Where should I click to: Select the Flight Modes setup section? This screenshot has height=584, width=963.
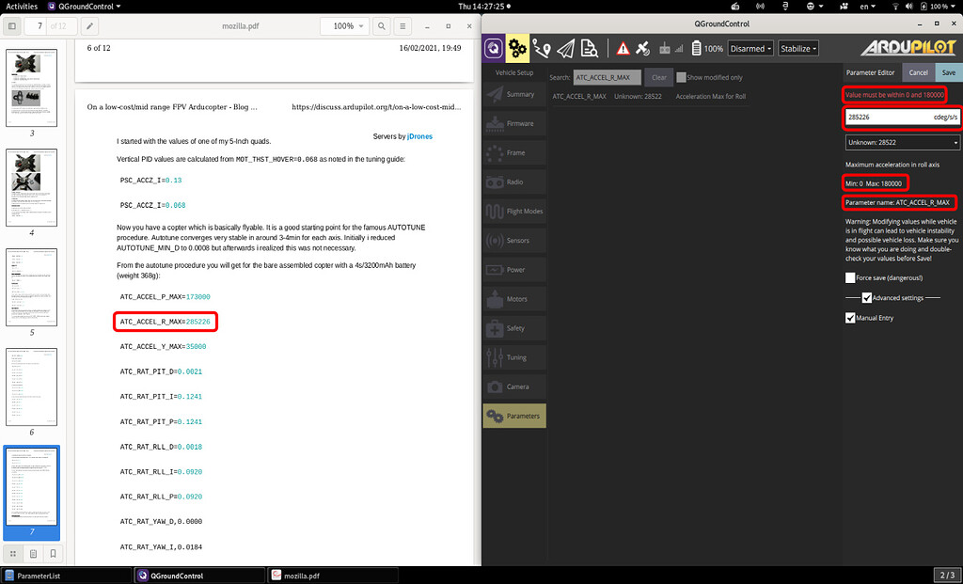[x=513, y=211]
